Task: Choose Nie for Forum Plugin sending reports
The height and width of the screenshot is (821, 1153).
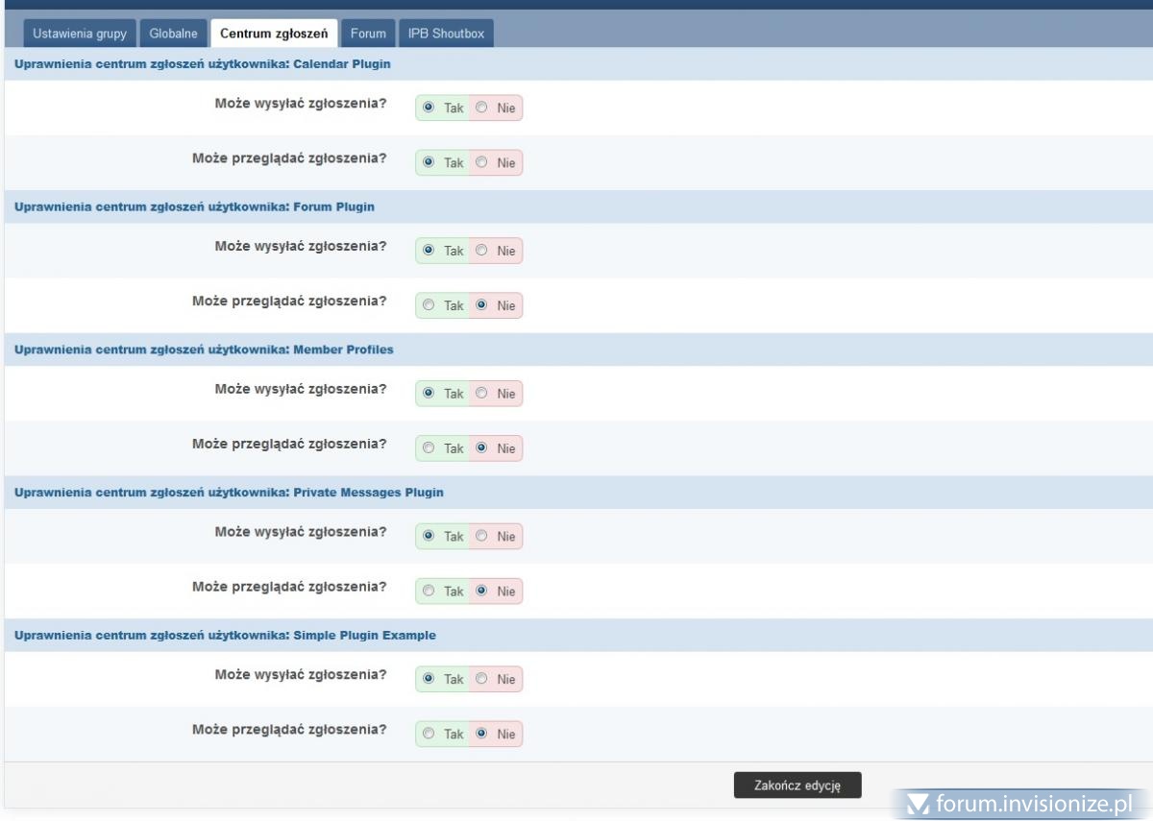Action: tap(481, 251)
